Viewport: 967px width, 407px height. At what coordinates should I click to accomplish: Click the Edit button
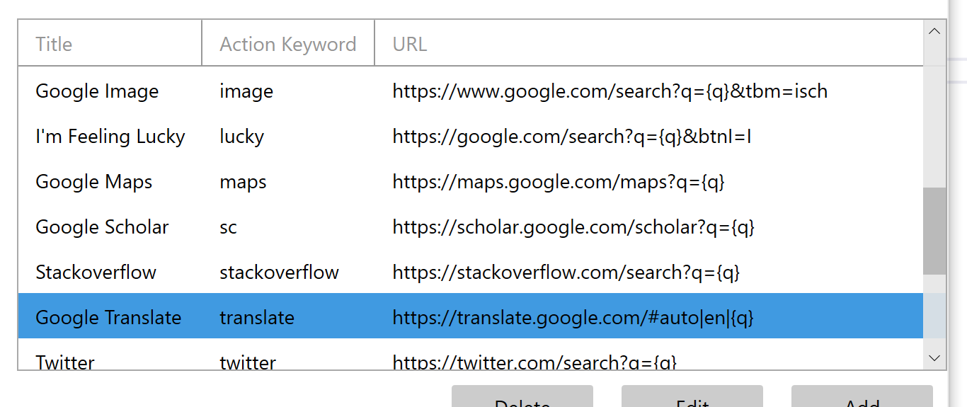[692, 397]
